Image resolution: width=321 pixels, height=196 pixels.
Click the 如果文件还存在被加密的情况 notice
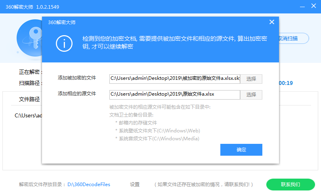pyautogui.click(x=204, y=185)
